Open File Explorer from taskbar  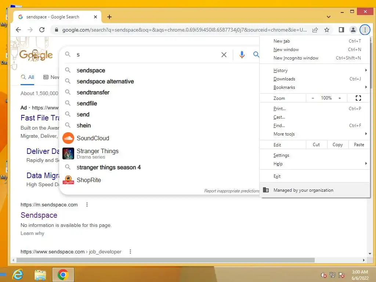[x=40, y=275]
